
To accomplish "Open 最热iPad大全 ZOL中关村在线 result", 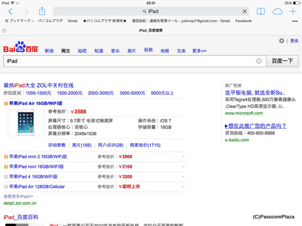I will click(39, 85).
